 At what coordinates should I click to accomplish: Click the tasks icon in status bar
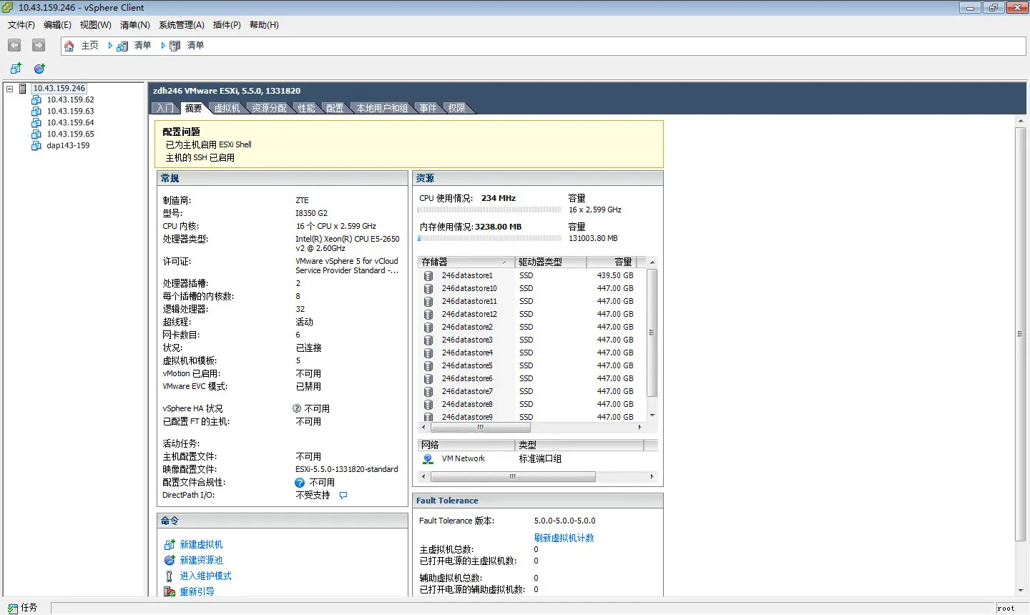[12, 608]
